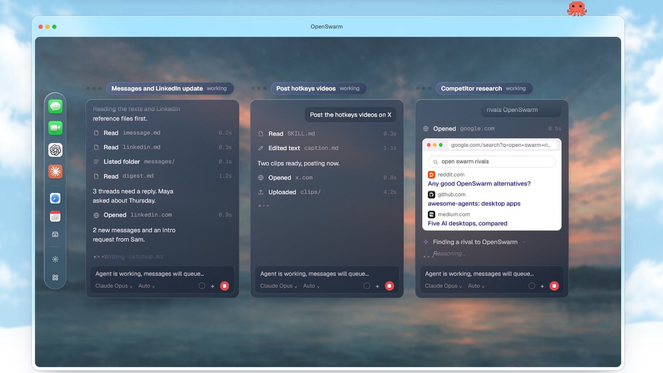Screen dimensions: 663x373
Task: Open the Any good OpenSwarm alternatives link
Action: [x=479, y=184]
